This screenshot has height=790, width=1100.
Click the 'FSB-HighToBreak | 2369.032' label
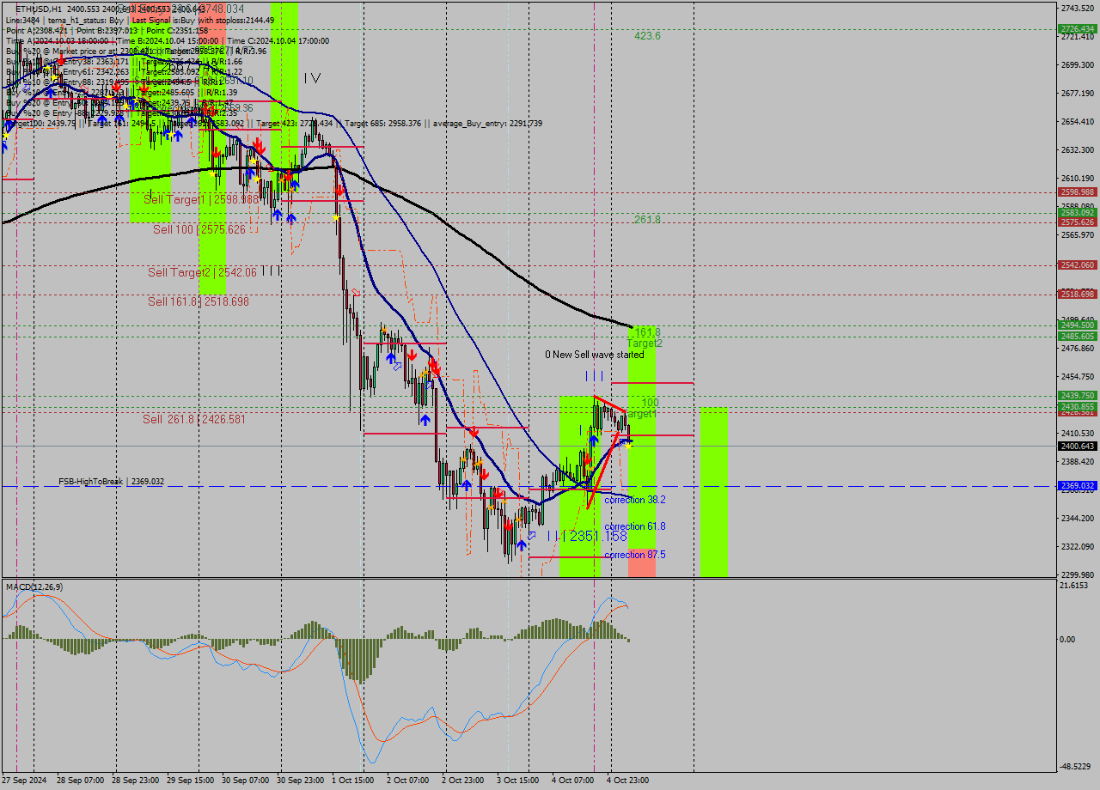coord(111,482)
